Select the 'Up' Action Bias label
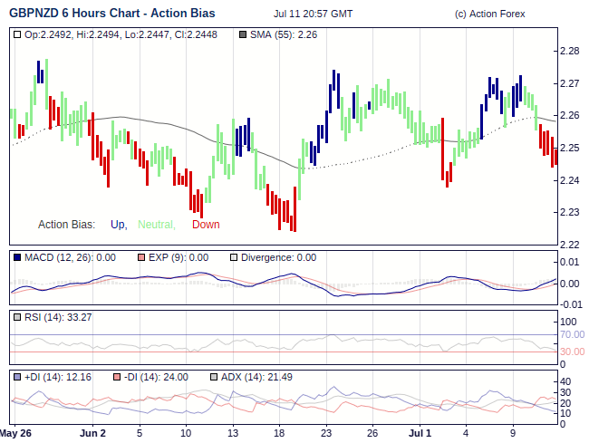 (118, 225)
